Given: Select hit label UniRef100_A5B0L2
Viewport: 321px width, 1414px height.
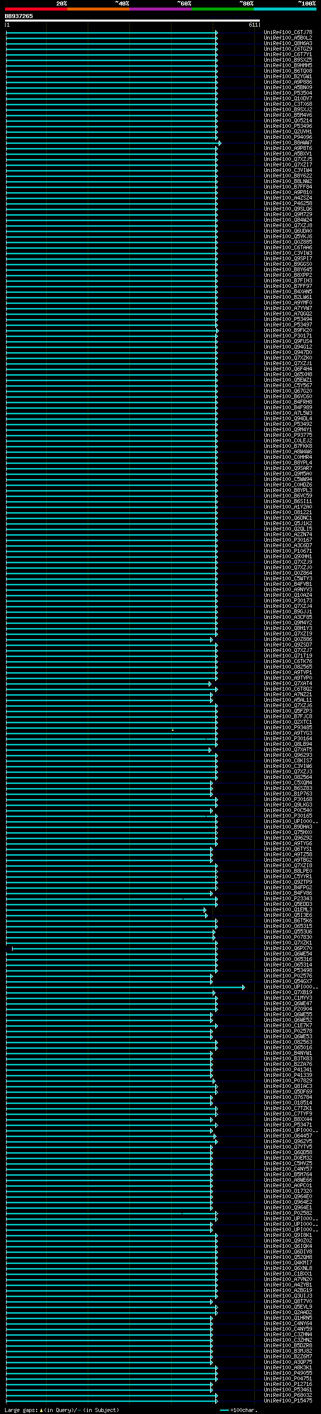Looking at the screenshot, I should 288,38.
